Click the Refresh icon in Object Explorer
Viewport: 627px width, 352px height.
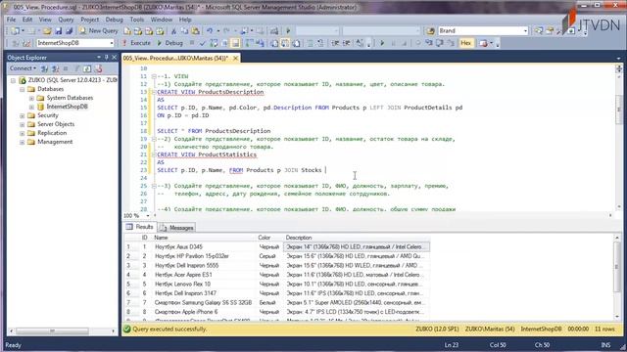pos(87,68)
